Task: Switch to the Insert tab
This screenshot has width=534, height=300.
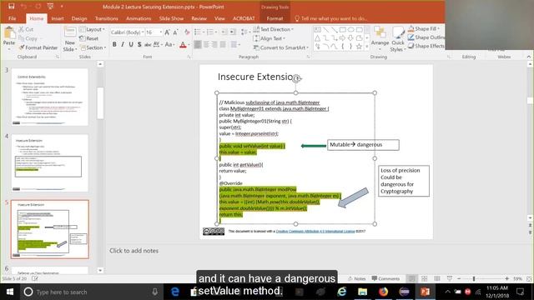Action: pos(58,18)
